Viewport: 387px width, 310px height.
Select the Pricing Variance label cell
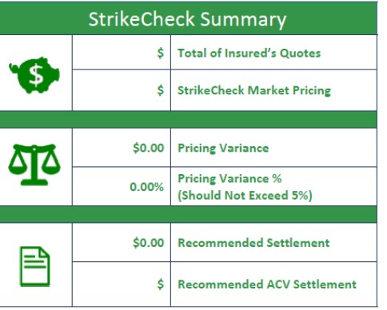tap(273, 148)
